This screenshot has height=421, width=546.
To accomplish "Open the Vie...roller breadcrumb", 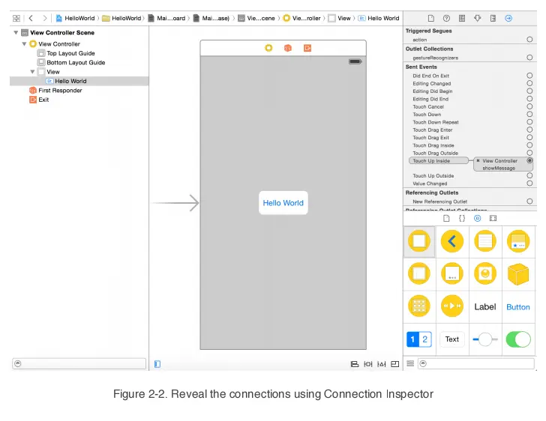I will click(302, 18).
